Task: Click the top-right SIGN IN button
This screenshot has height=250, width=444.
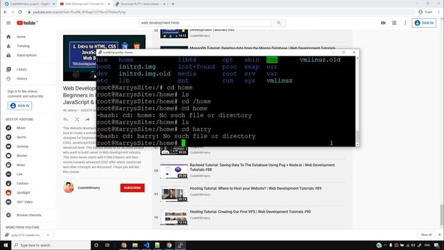Action: point(424,23)
